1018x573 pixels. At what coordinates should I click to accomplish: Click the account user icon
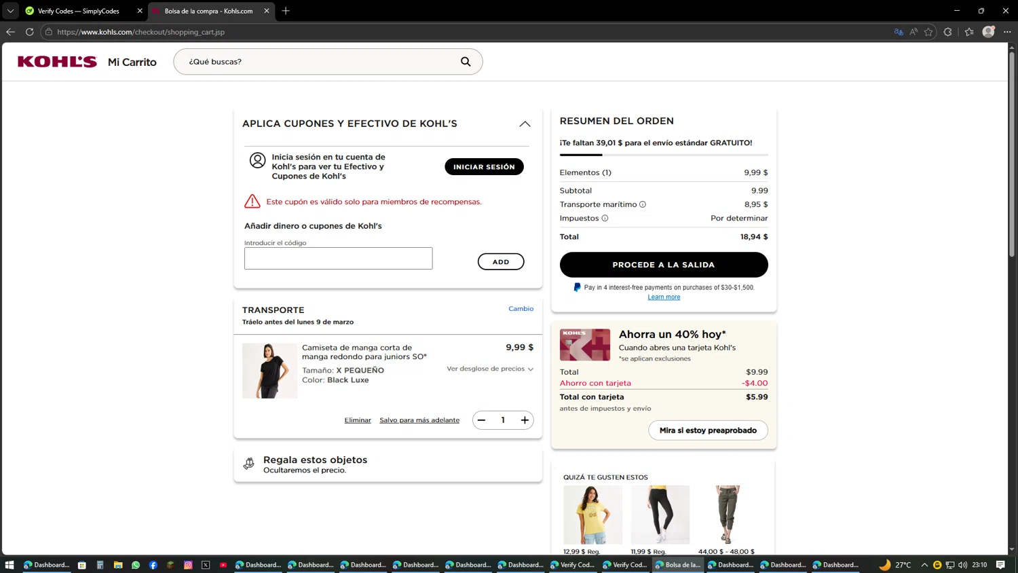click(x=257, y=160)
